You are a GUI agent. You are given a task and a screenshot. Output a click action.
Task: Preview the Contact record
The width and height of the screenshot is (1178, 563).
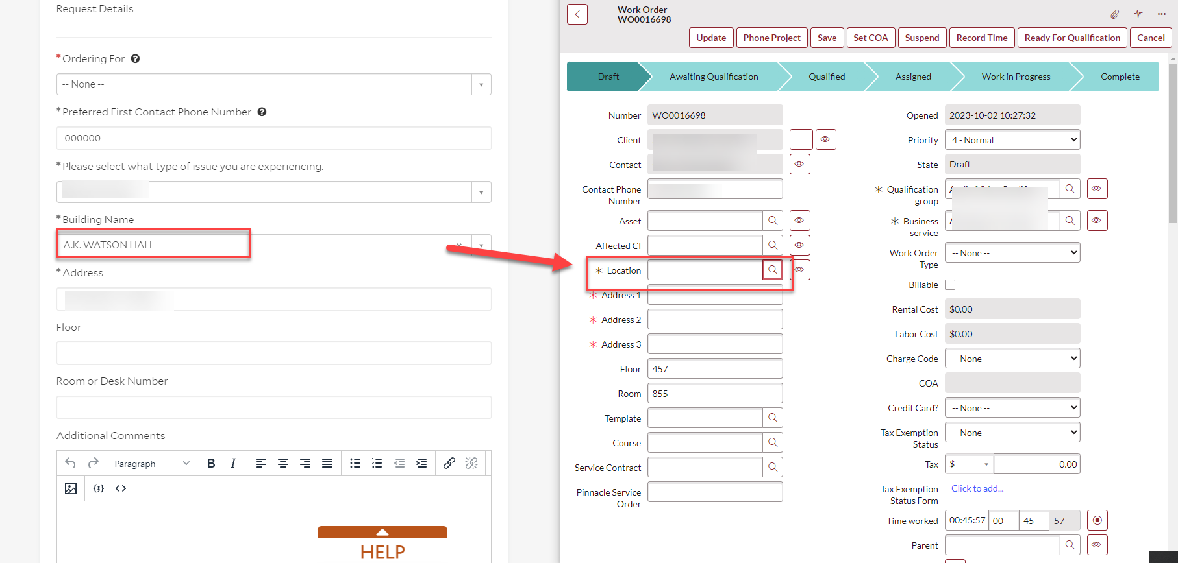(x=799, y=164)
